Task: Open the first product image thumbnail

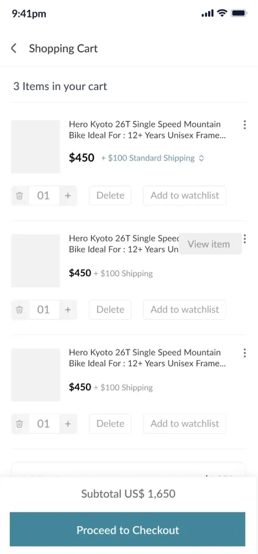Action: coord(36,147)
